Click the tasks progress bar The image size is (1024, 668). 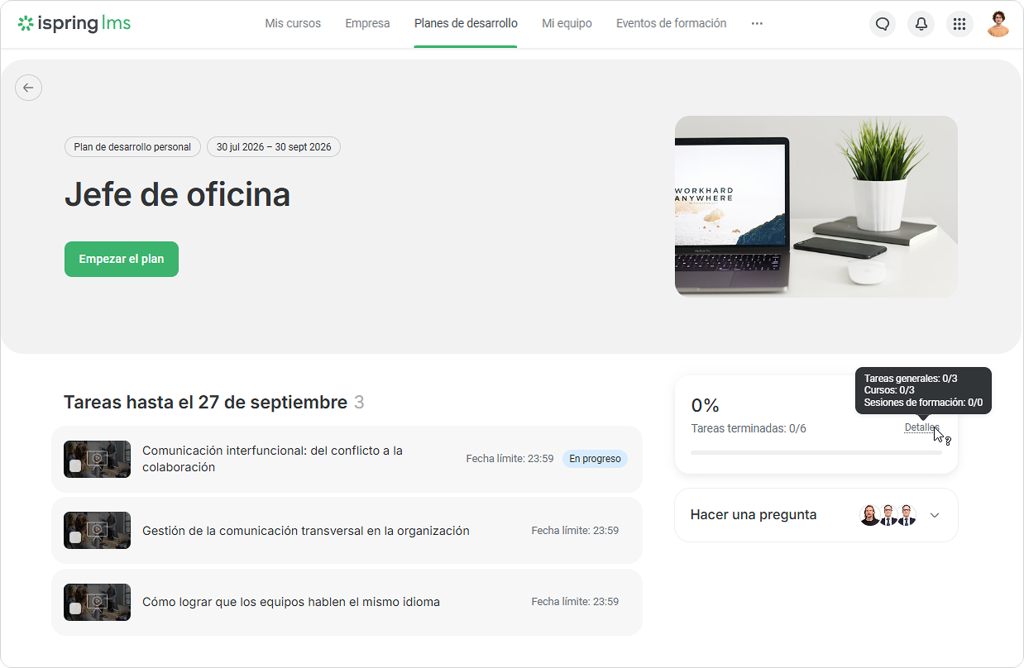(816, 453)
